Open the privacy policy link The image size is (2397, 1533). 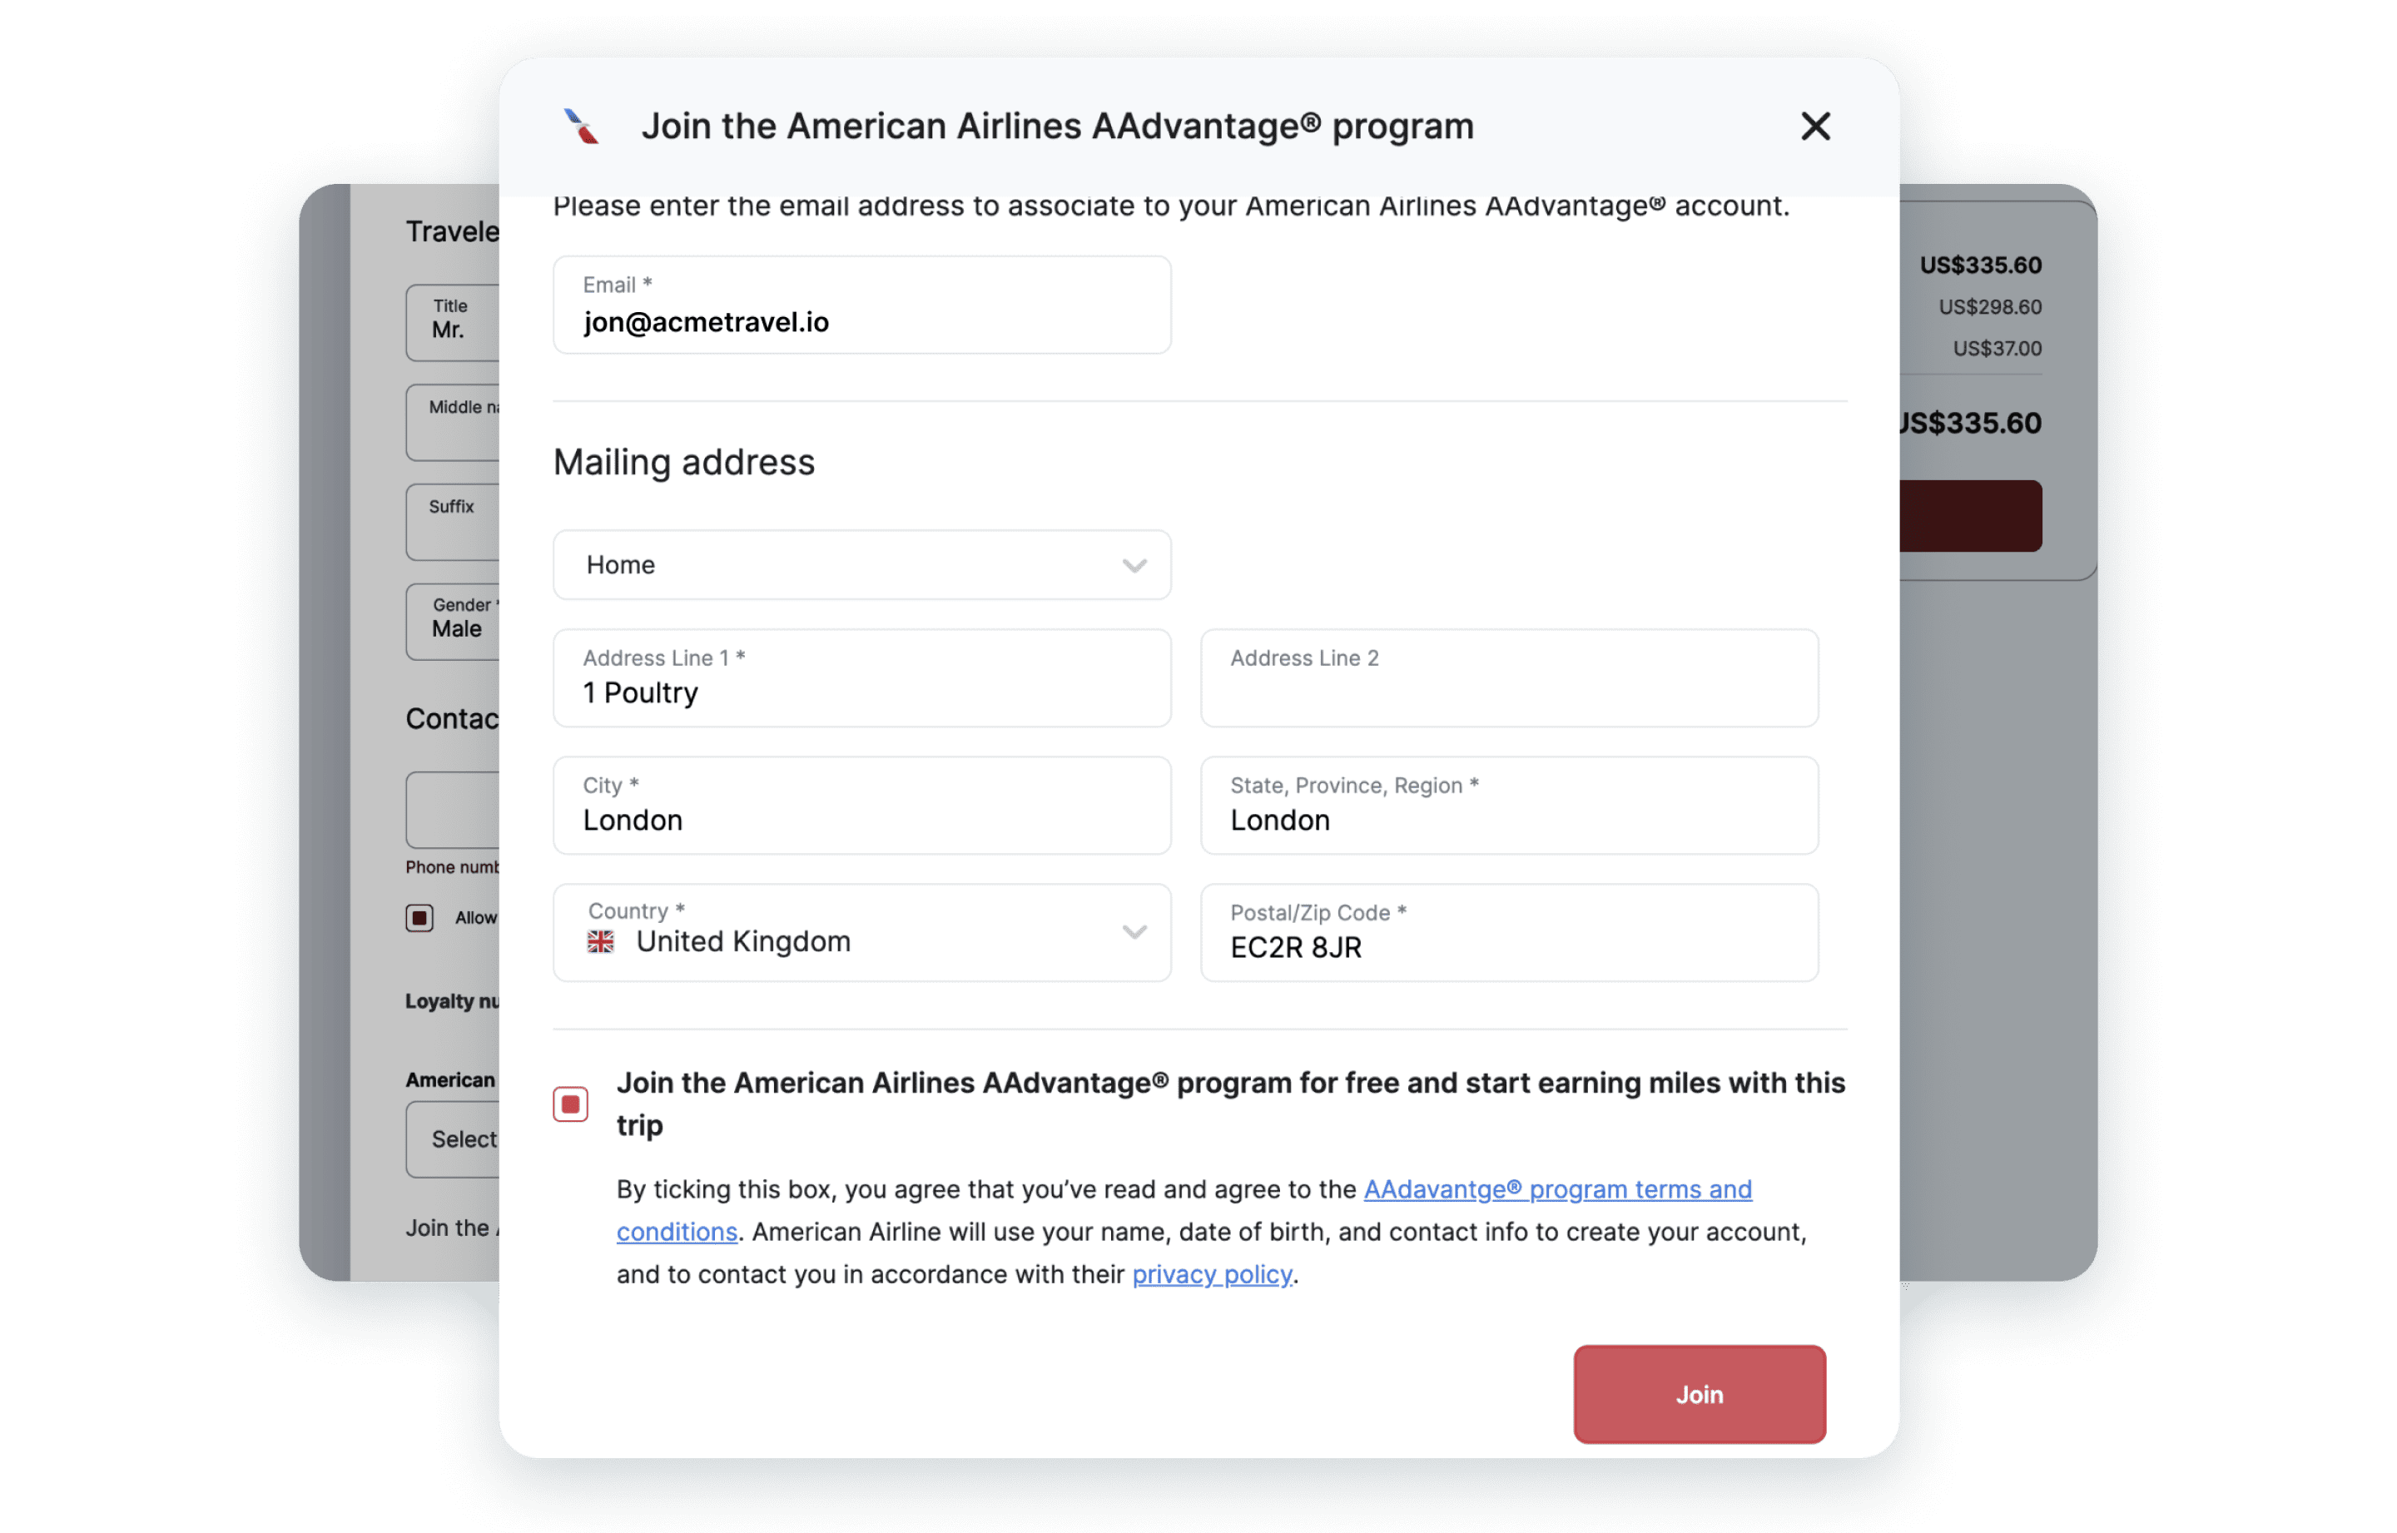[x=1212, y=1273]
